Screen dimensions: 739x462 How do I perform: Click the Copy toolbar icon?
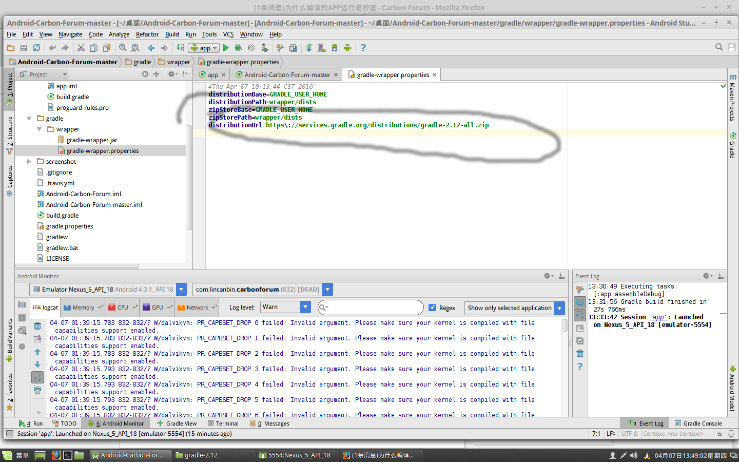[x=94, y=48]
